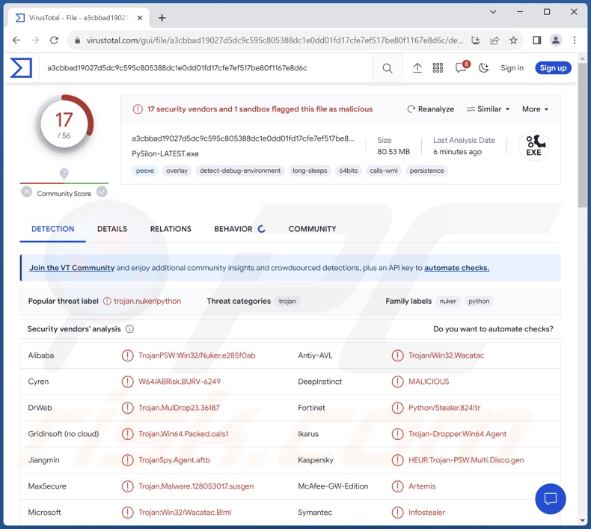Image resolution: width=591 pixels, height=529 pixels.
Task: Open the notifications comment icon with badge
Action: pyautogui.click(x=462, y=67)
